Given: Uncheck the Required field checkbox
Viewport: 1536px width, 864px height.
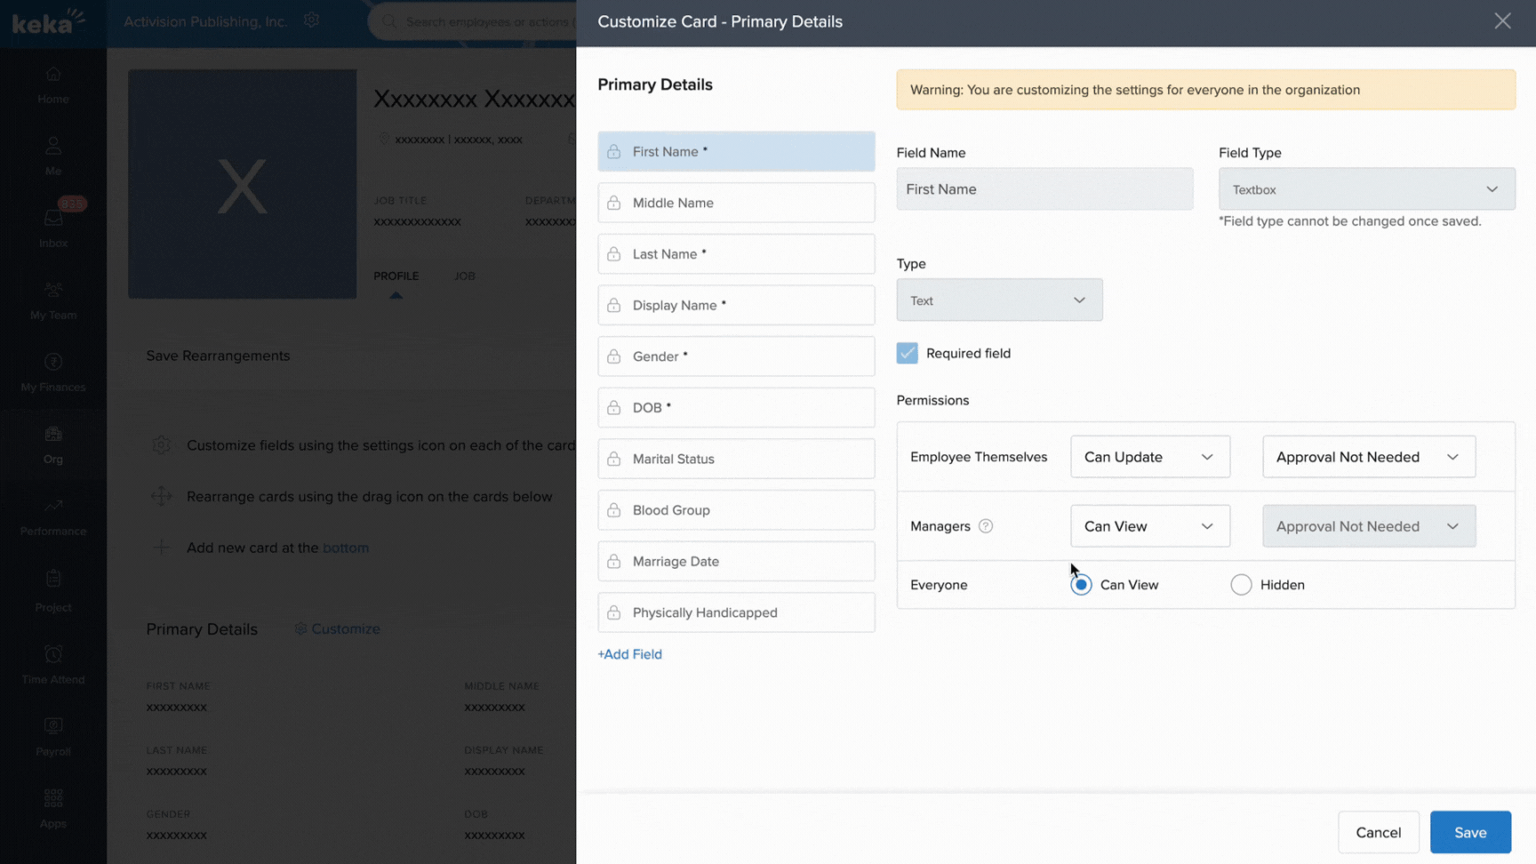Looking at the screenshot, I should [907, 354].
